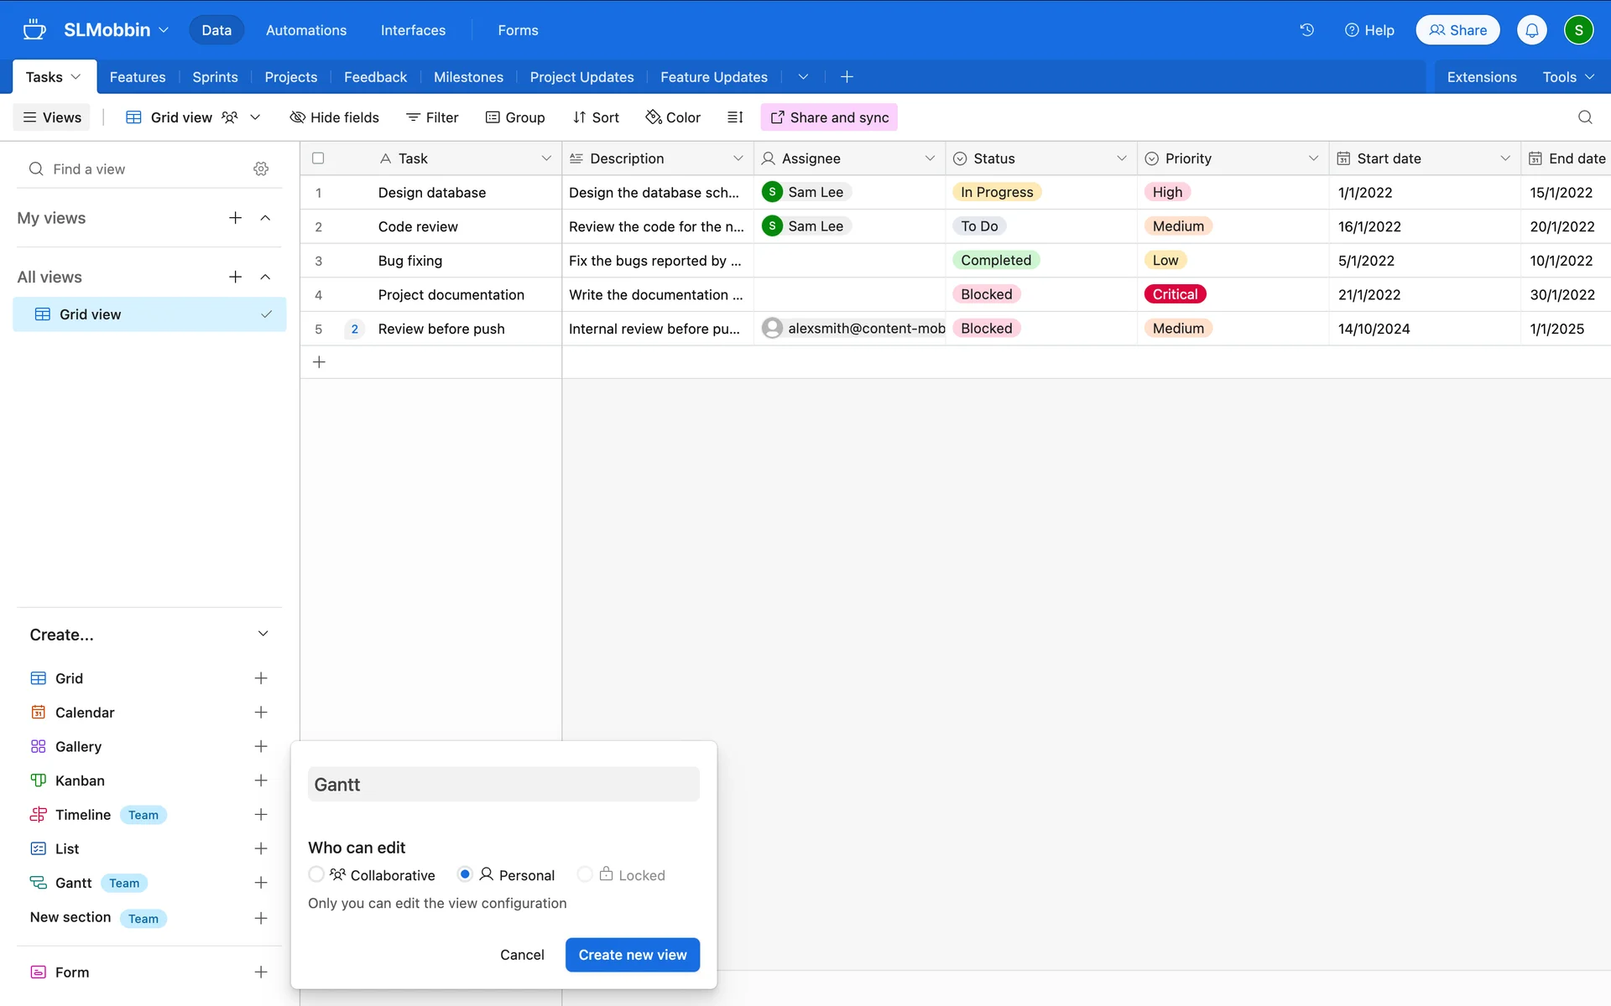Expand the Status column dropdown

pos(1121,158)
